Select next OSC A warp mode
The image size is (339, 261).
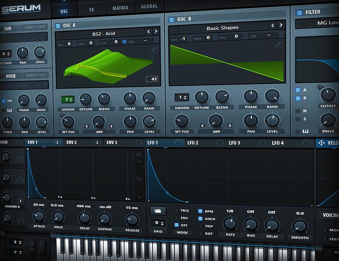(x=111, y=126)
